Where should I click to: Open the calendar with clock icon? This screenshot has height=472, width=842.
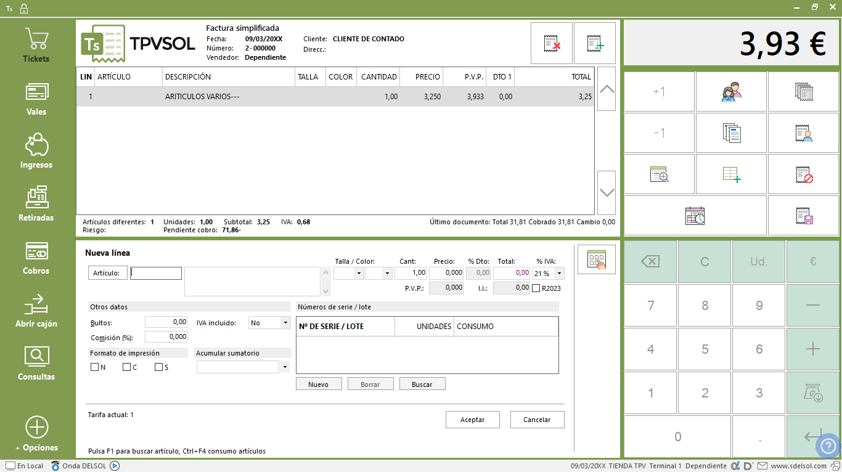pos(695,216)
